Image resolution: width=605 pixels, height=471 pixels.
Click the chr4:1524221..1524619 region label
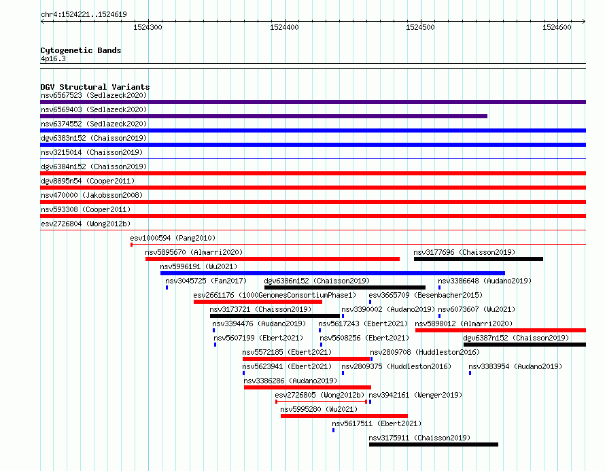pyautogui.click(x=84, y=14)
